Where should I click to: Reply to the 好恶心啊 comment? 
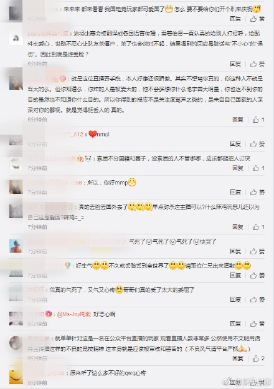235,324
